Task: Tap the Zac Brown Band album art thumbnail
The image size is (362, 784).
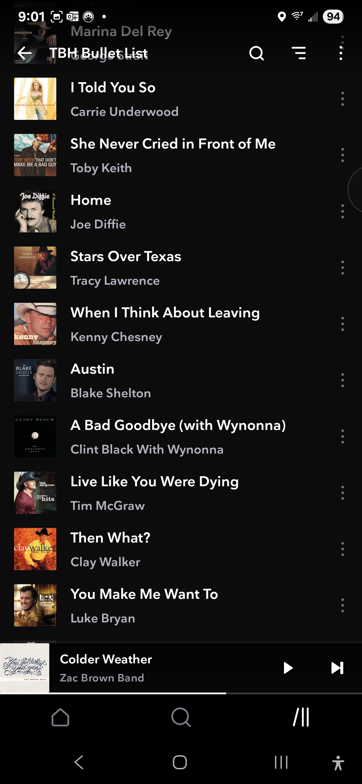Action: click(x=25, y=668)
